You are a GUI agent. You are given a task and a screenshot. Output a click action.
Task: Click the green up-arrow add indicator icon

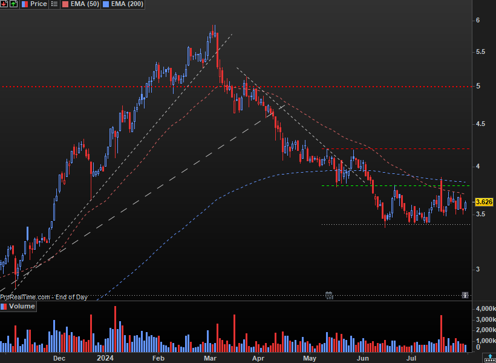pos(13,4)
